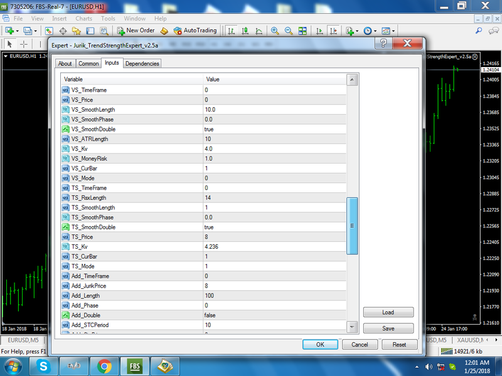Click the Variable column header
The height and width of the screenshot is (376, 502).
pyautogui.click(x=132, y=80)
